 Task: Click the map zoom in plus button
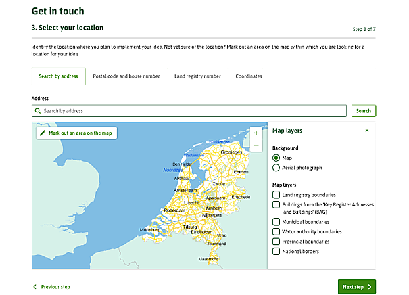pos(256,133)
